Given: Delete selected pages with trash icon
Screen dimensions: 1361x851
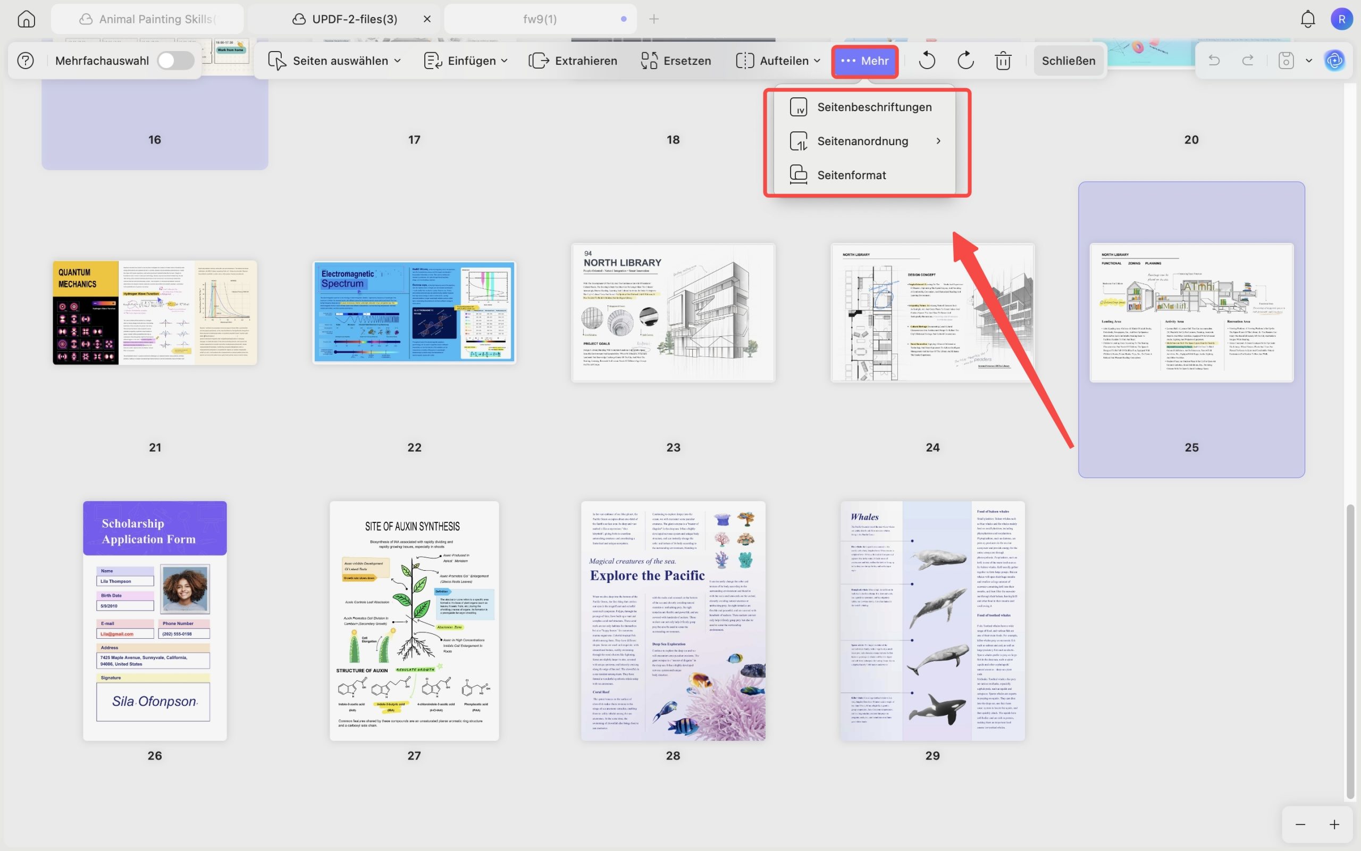Looking at the screenshot, I should click(1003, 60).
